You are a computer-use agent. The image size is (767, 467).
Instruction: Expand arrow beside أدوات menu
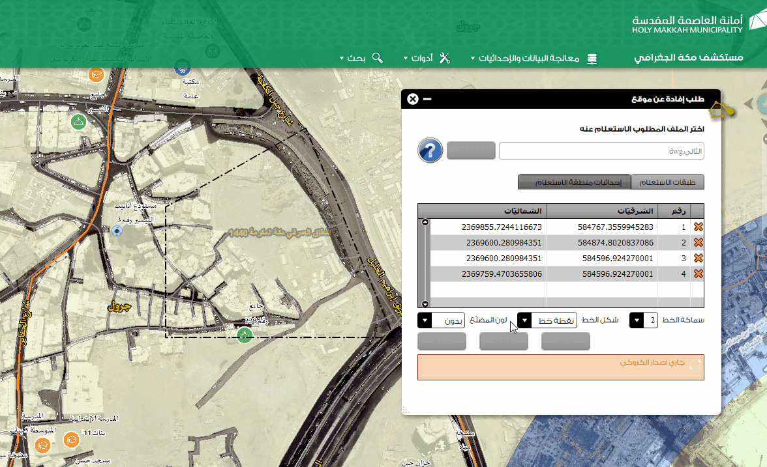406,58
